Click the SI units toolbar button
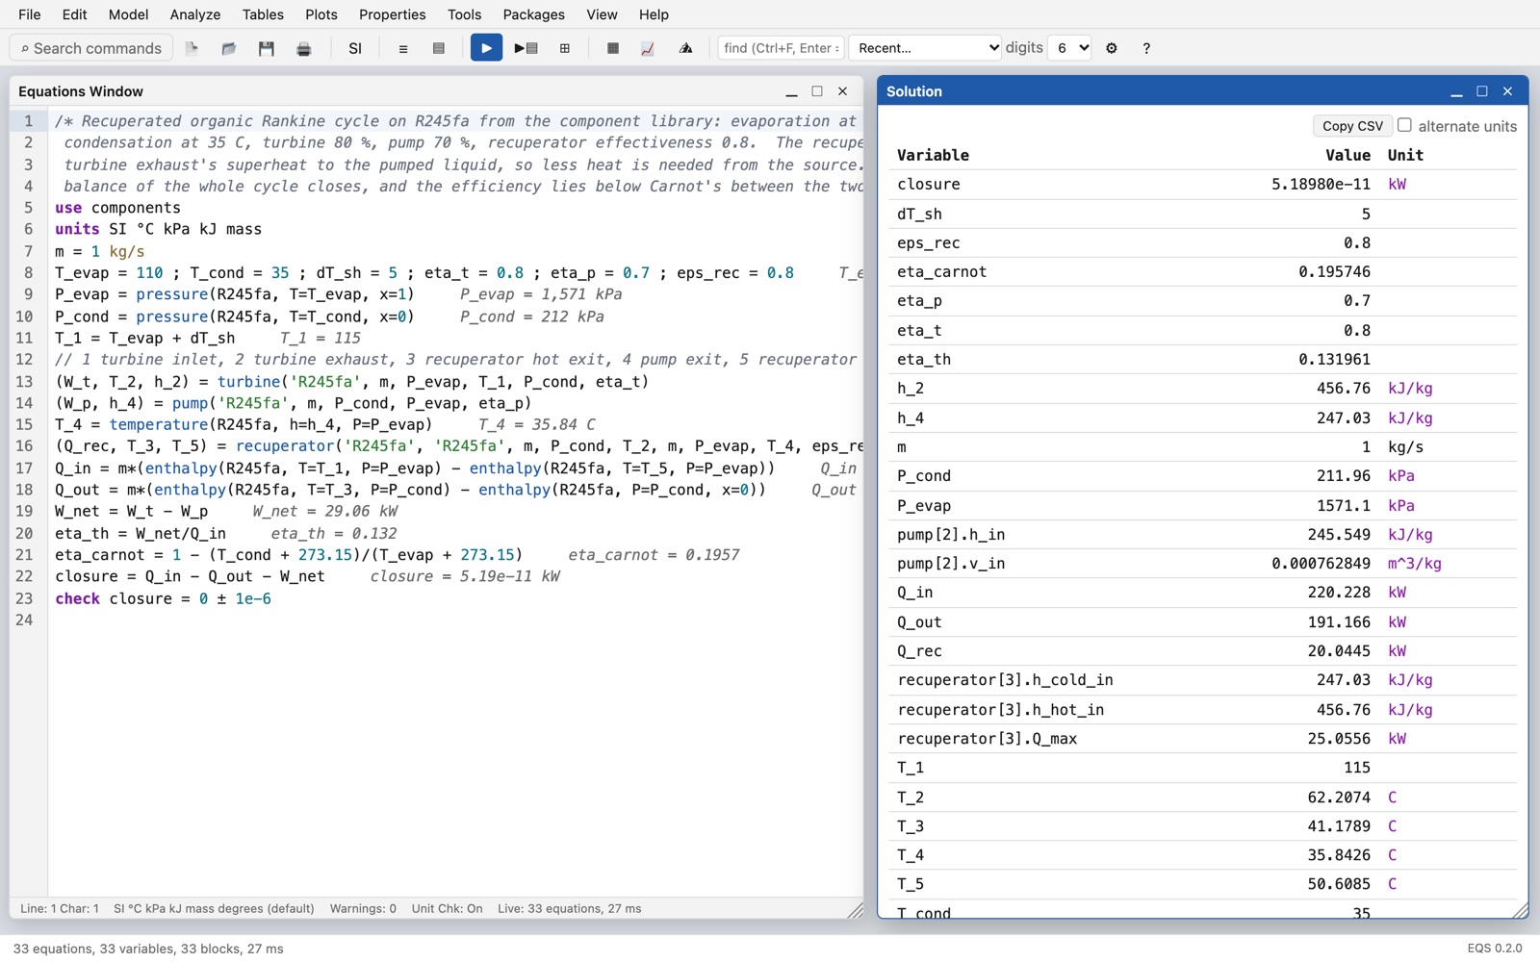 click(355, 48)
